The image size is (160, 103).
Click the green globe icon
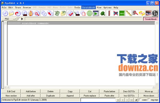89,13
